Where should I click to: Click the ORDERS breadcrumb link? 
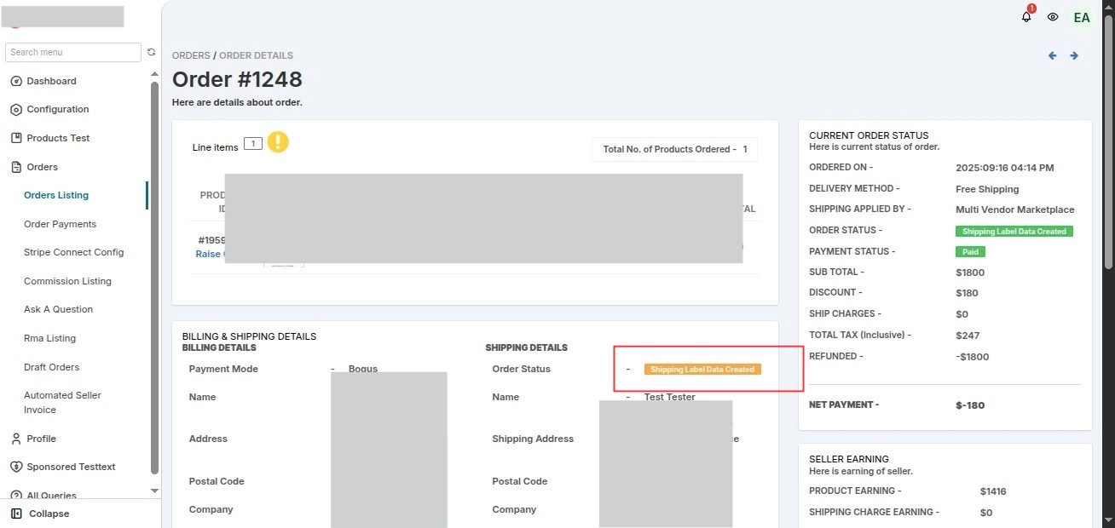(x=191, y=55)
